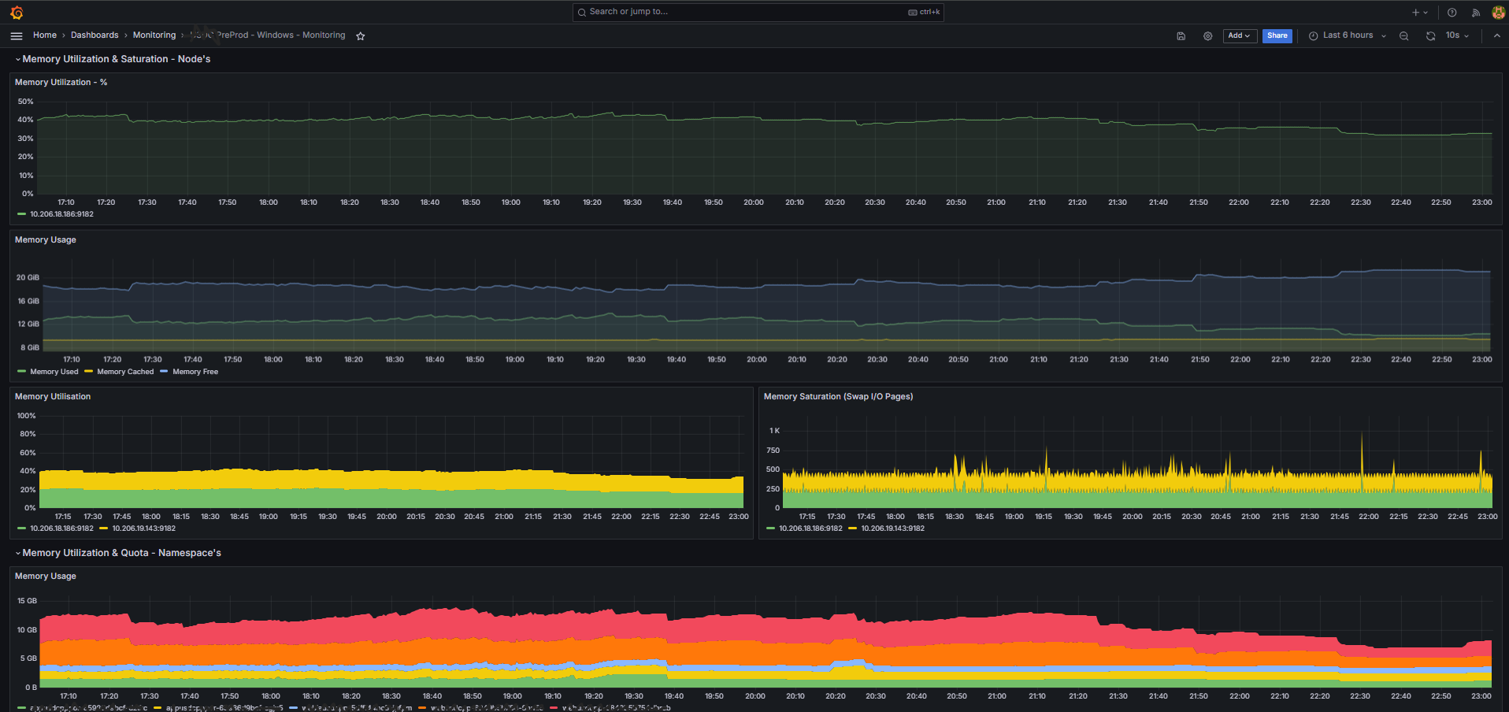Open dashboard settings gear icon
Viewport: 1509px width, 712px height.
pos(1207,36)
